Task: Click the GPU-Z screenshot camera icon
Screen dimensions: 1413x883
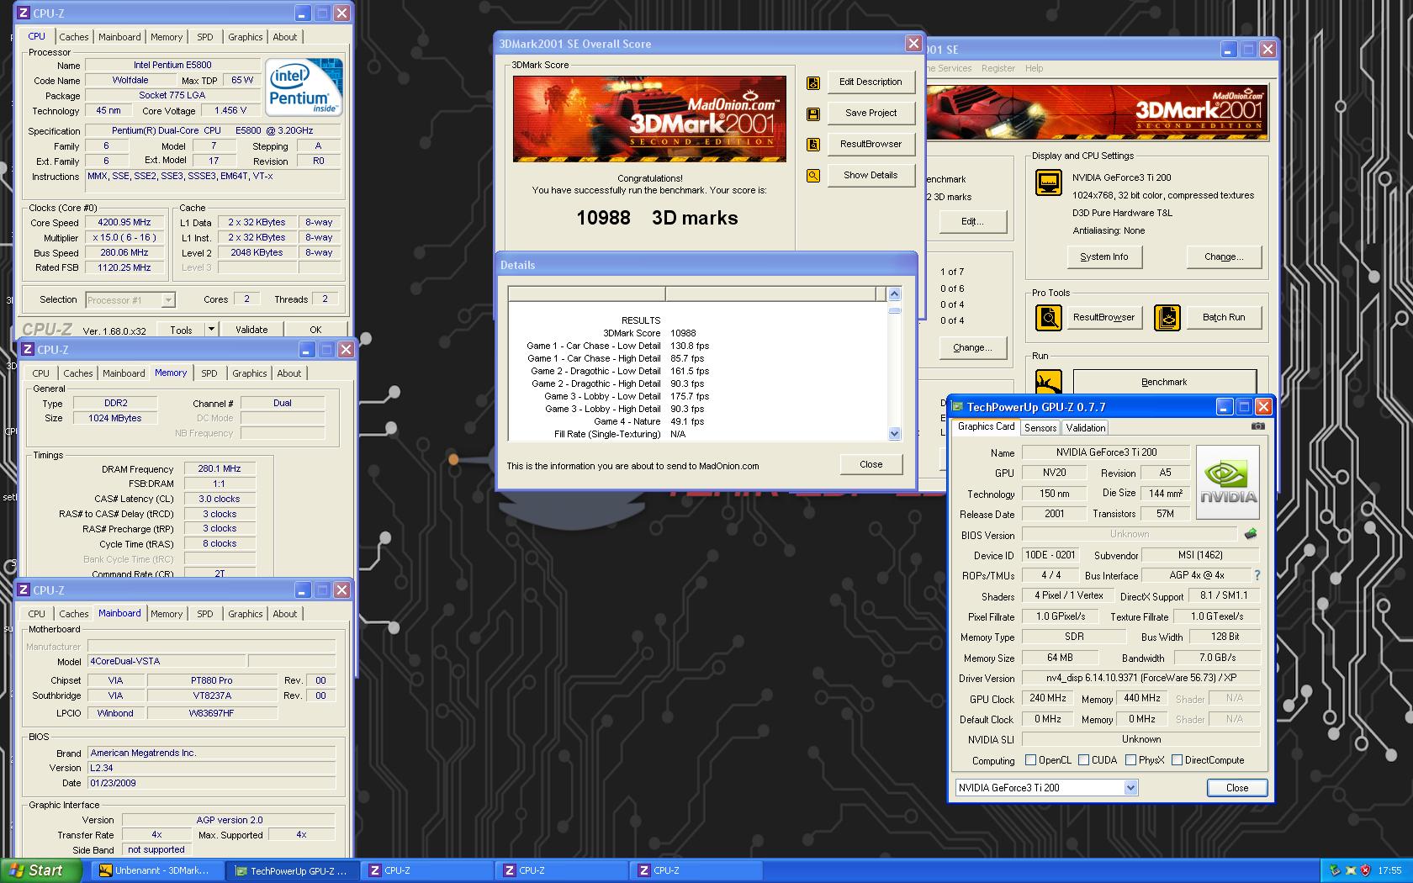Action: (1257, 426)
